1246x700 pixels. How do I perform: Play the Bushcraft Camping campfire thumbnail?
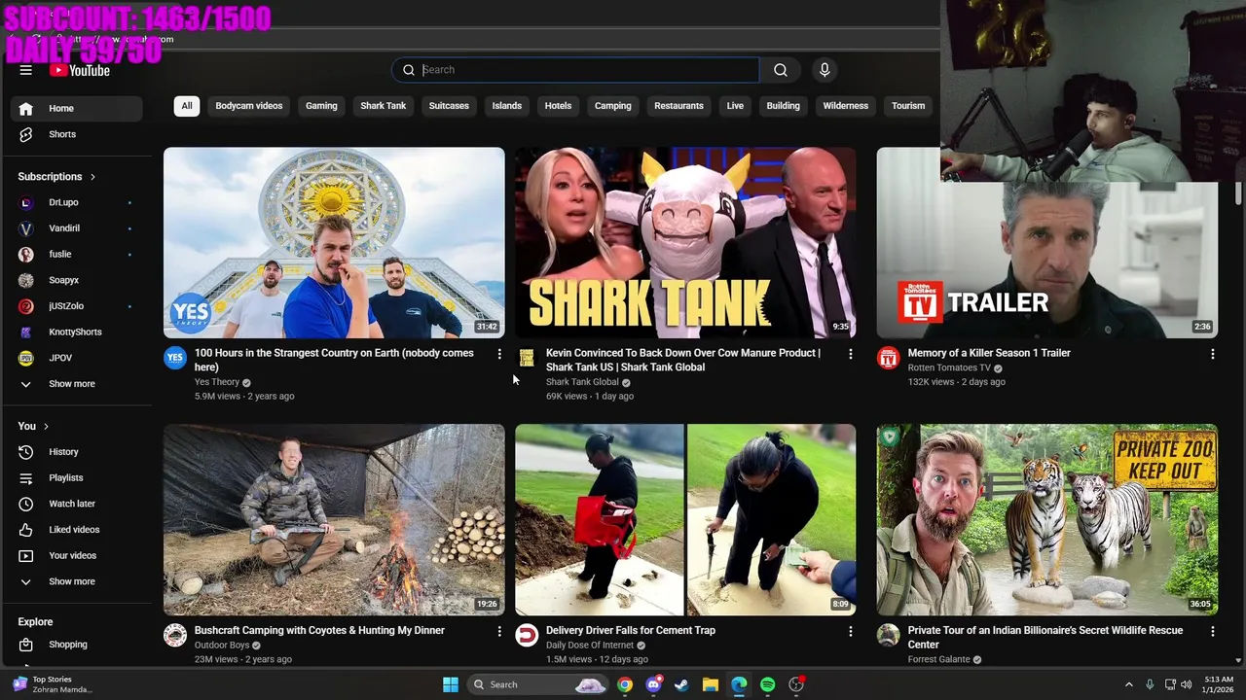pos(334,519)
